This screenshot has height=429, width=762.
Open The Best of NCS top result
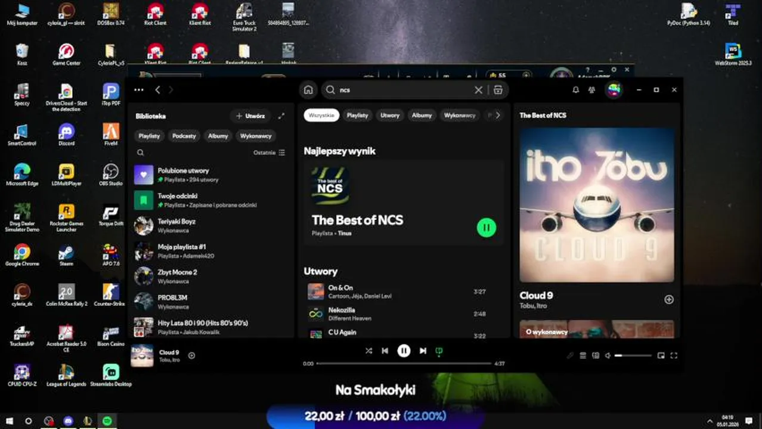pos(404,203)
